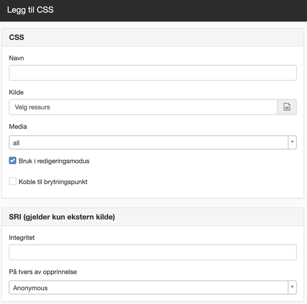
Task: Enable Koble til brytningspunkt checkbox
Action: [x=12, y=181]
